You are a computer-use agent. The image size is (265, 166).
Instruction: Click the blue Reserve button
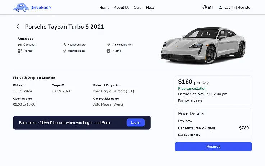(214, 146)
